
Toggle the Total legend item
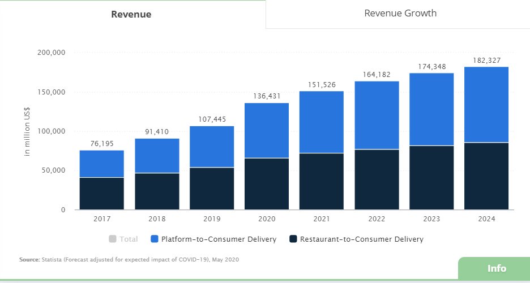point(123,239)
